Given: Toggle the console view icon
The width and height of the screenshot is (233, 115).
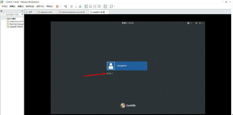Looking at the screenshot, I should click(105, 7).
